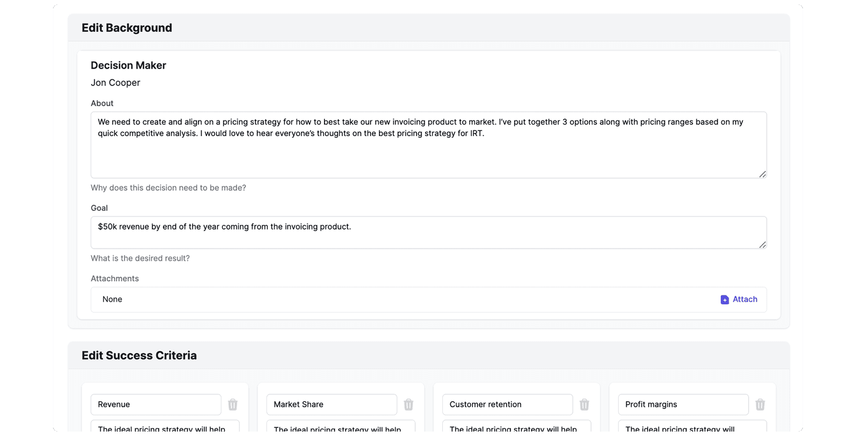The width and height of the screenshot is (856, 436).
Task: Remove the Customer retention criterion
Action: point(584,405)
